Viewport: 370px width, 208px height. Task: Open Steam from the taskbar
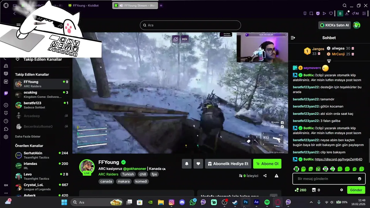(235, 202)
